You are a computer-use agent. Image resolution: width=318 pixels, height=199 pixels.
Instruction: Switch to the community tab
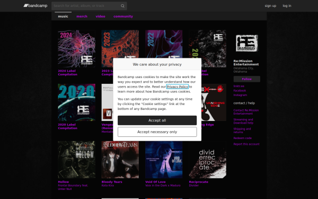pyautogui.click(x=123, y=16)
